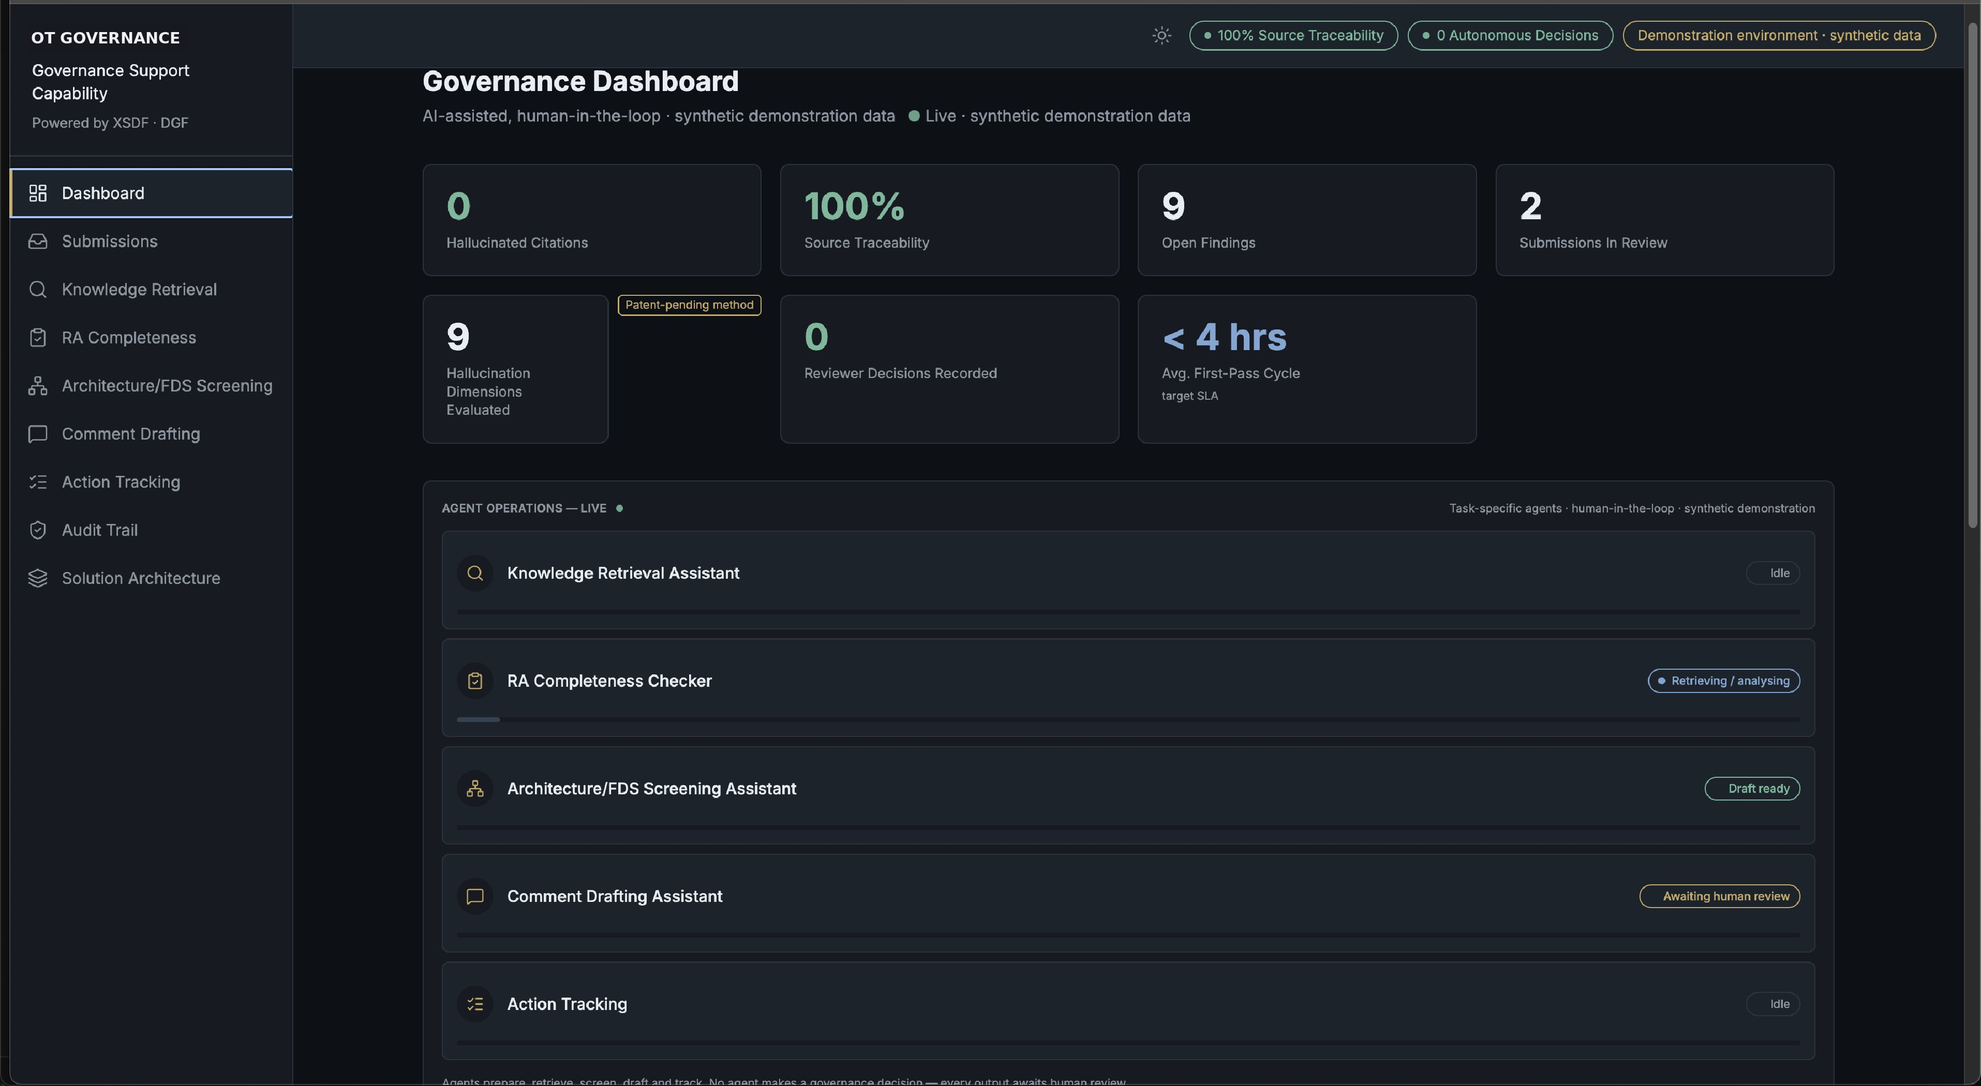Open the Hallucination Dimensions Evaluated card

point(515,369)
